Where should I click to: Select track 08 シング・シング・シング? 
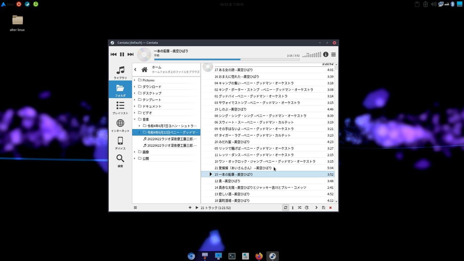[x=268, y=116]
